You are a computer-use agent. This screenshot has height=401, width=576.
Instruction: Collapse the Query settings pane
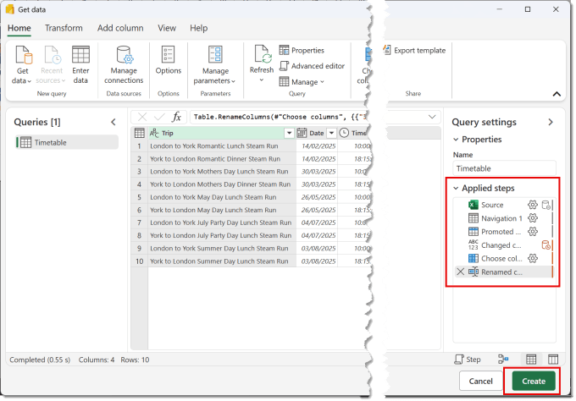[551, 122]
